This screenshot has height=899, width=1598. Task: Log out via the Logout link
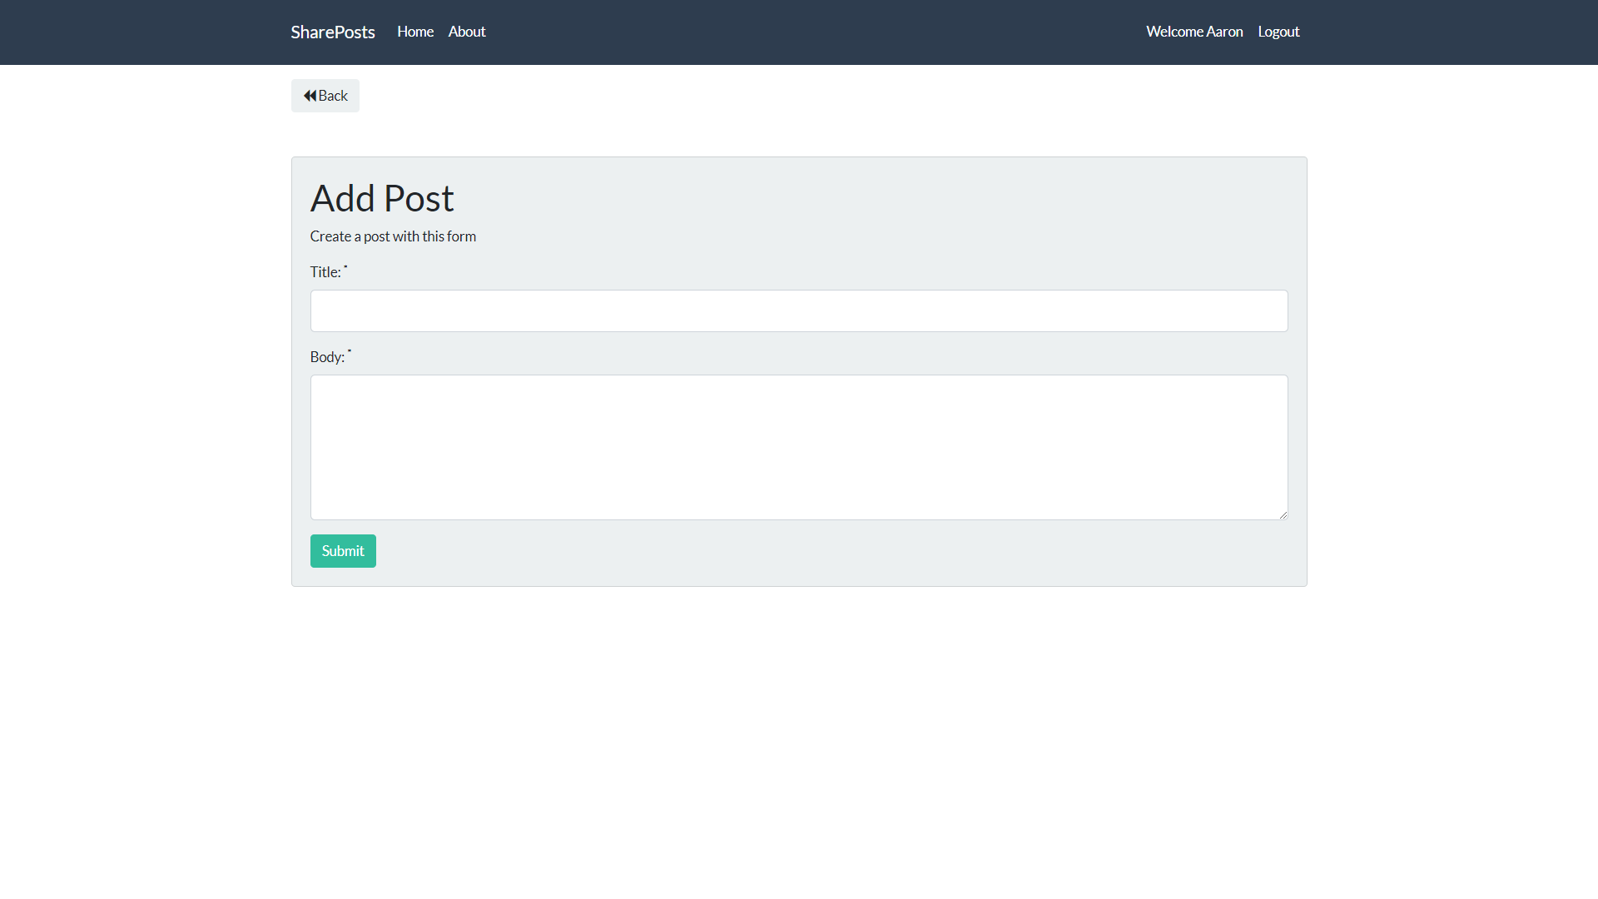coord(1278,32)
